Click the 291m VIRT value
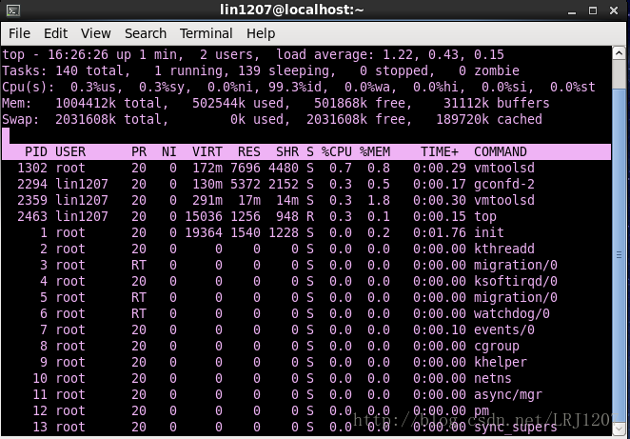This screenshot has height=439, width=630. click(207, 200)
